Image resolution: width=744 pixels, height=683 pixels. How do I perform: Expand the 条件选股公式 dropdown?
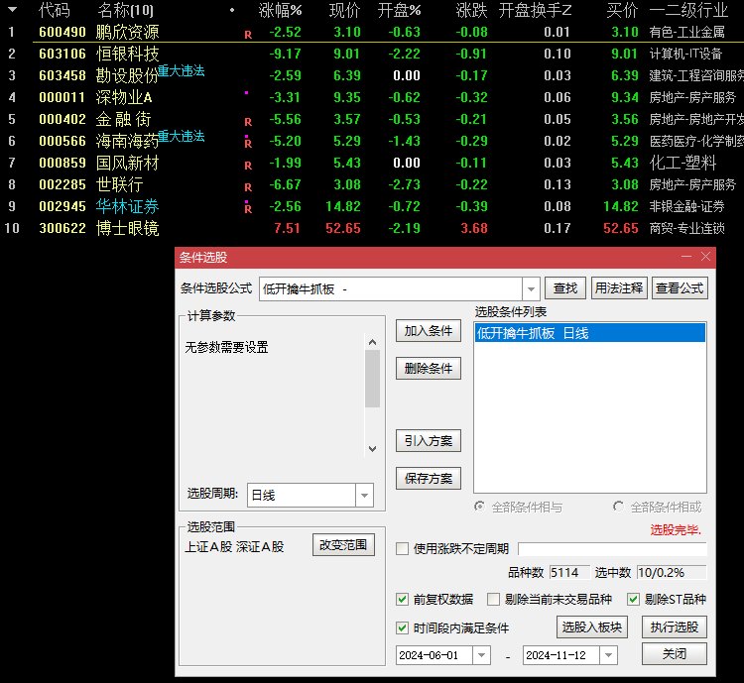(531, 288)
